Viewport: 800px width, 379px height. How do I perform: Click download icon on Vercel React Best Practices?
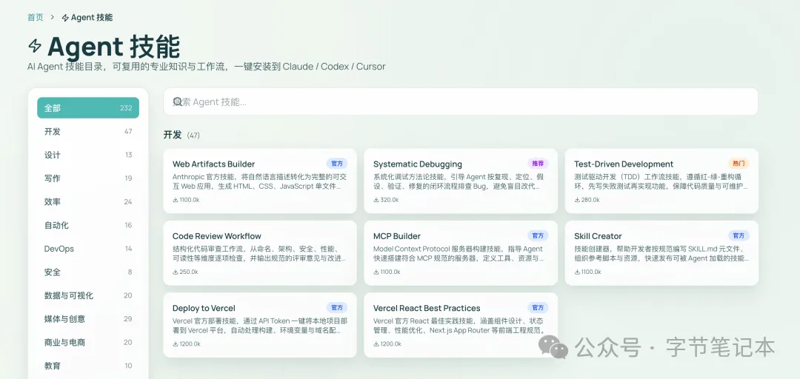point(376,343)
